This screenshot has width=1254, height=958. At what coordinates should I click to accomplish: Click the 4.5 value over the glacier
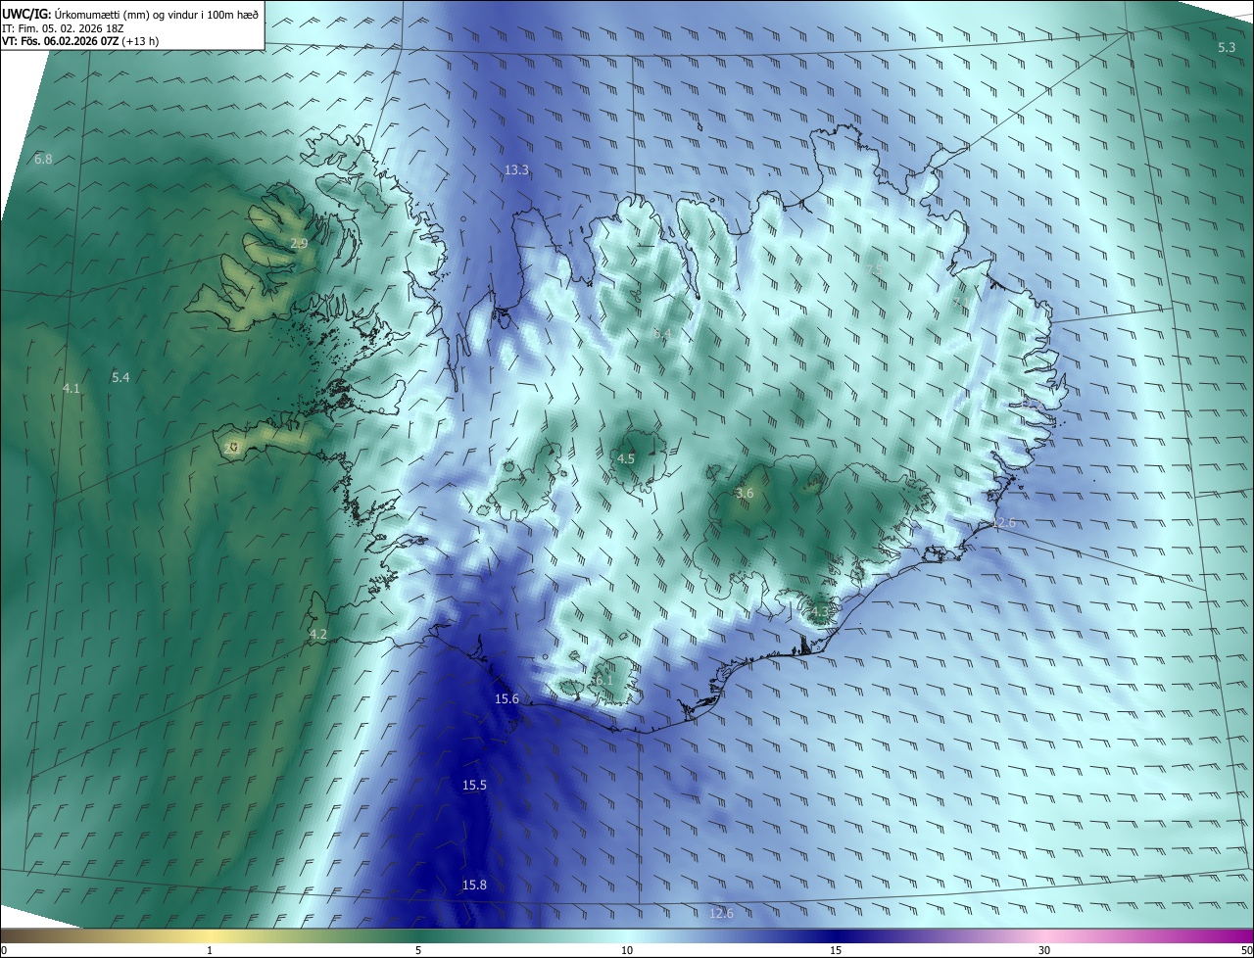[x=626, y=458]
